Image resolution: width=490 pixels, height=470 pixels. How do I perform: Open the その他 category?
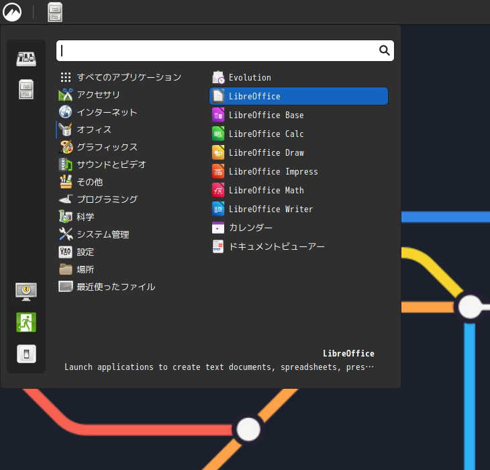81,182
